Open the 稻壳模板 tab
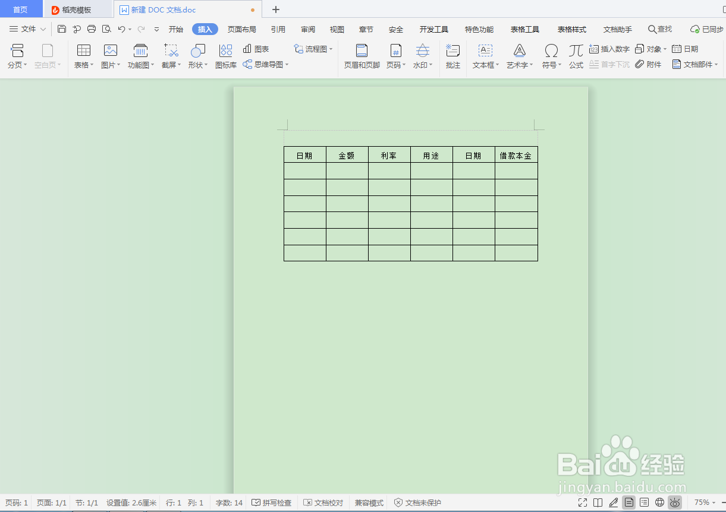Screen dimensions: 726x512 (78, 10)
